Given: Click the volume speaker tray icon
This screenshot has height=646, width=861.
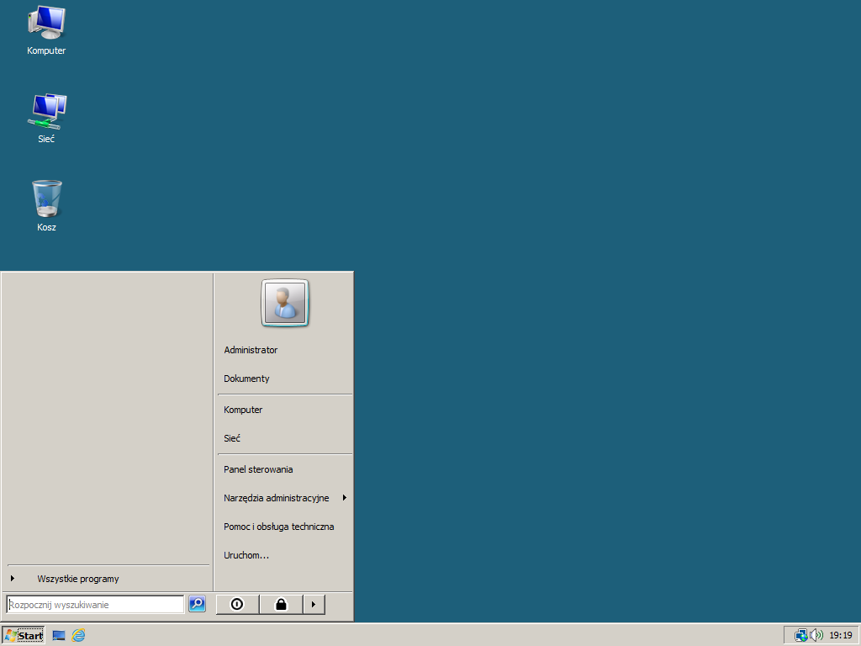Looking at the screenshot, I should 816,636.
